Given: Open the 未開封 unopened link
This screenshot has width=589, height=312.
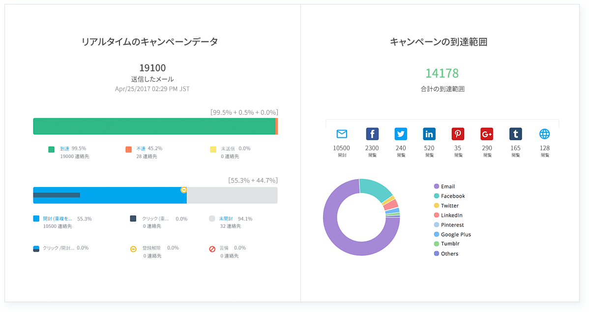Looking at the screenshot, I should click(x=226, y=219).
